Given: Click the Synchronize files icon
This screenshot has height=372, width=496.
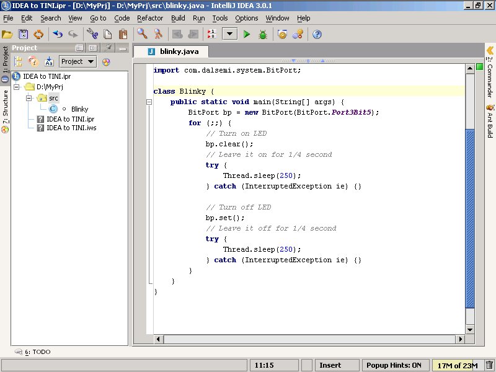Looking at the screenshot, I should click(x=38, y=34).
